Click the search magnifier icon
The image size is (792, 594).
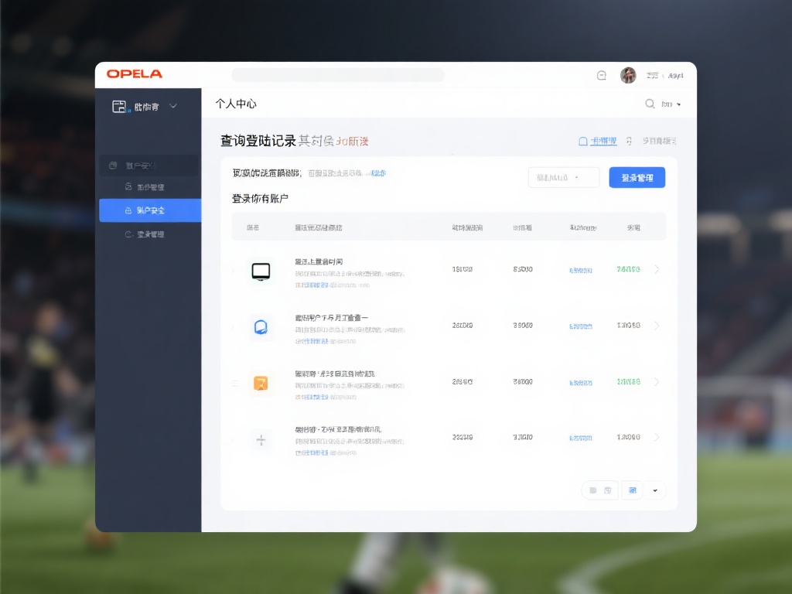pos(650,103)
